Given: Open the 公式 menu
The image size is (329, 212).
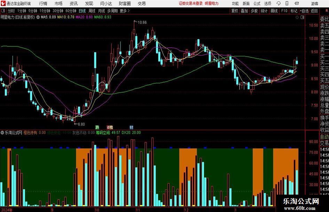Looking at the screenshot, I should pyautogui.click(x=257, y=3).
